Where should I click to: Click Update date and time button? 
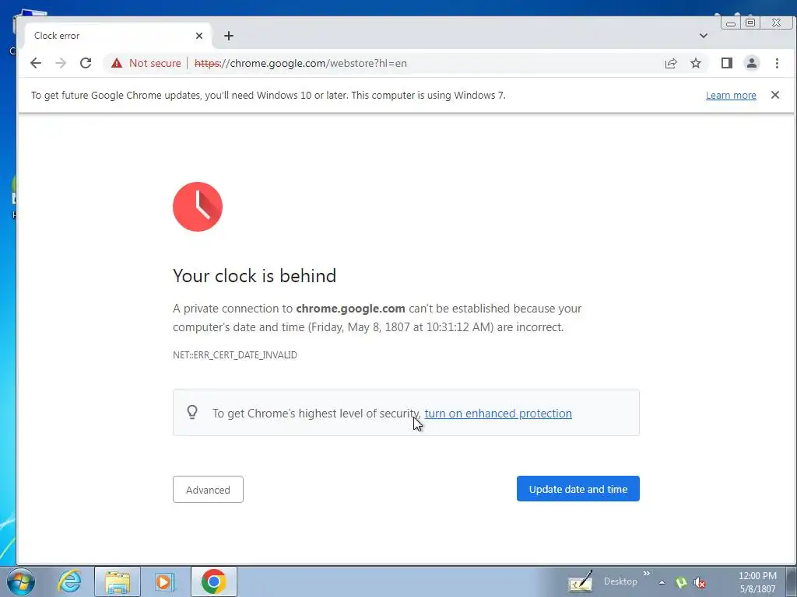tap(578, 489)
